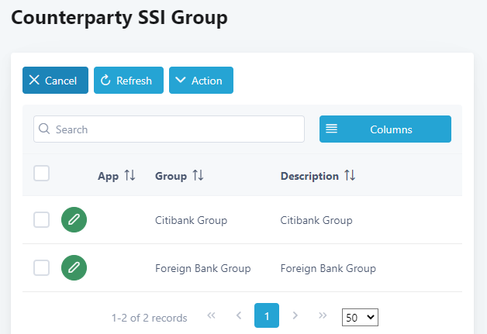Jump to last page double-chevron icon

(x=323, y=316)
